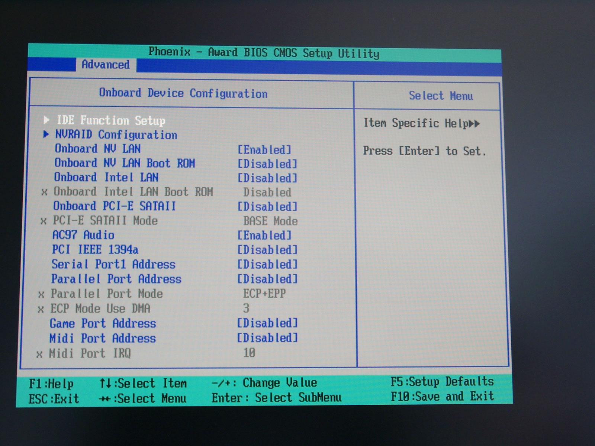Toggle Onboard NV LAN Enabled value
Viewport: 595px width, 446px height.
pos(264,150)
